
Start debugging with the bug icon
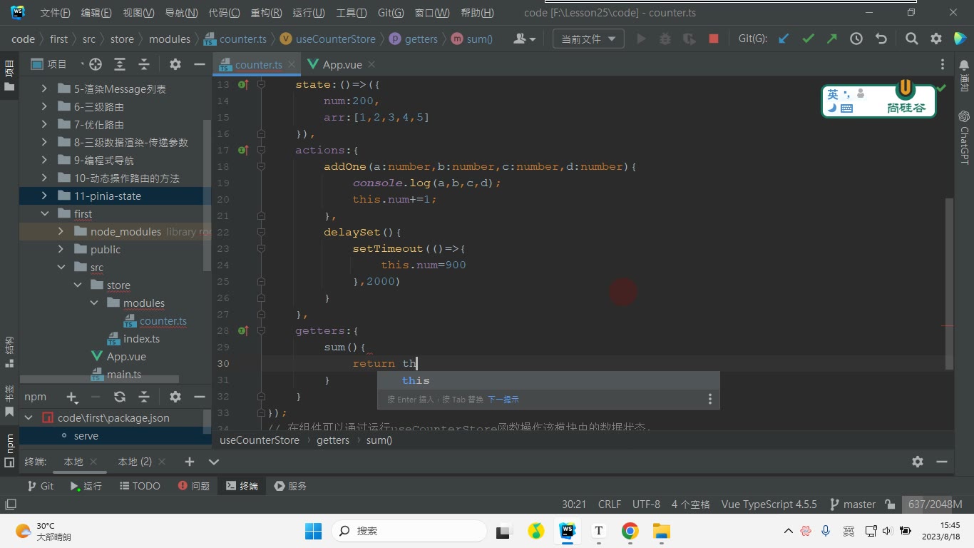coord(665,39)
